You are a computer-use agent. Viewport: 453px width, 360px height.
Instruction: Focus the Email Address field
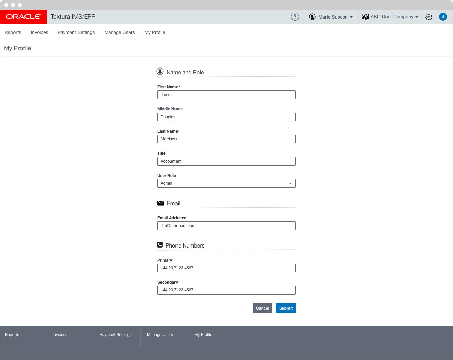[x=226, y=226]
